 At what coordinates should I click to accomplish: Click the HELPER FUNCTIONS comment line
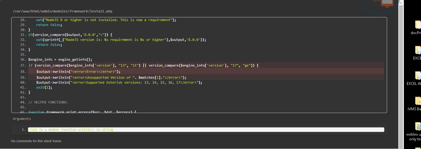48,102
